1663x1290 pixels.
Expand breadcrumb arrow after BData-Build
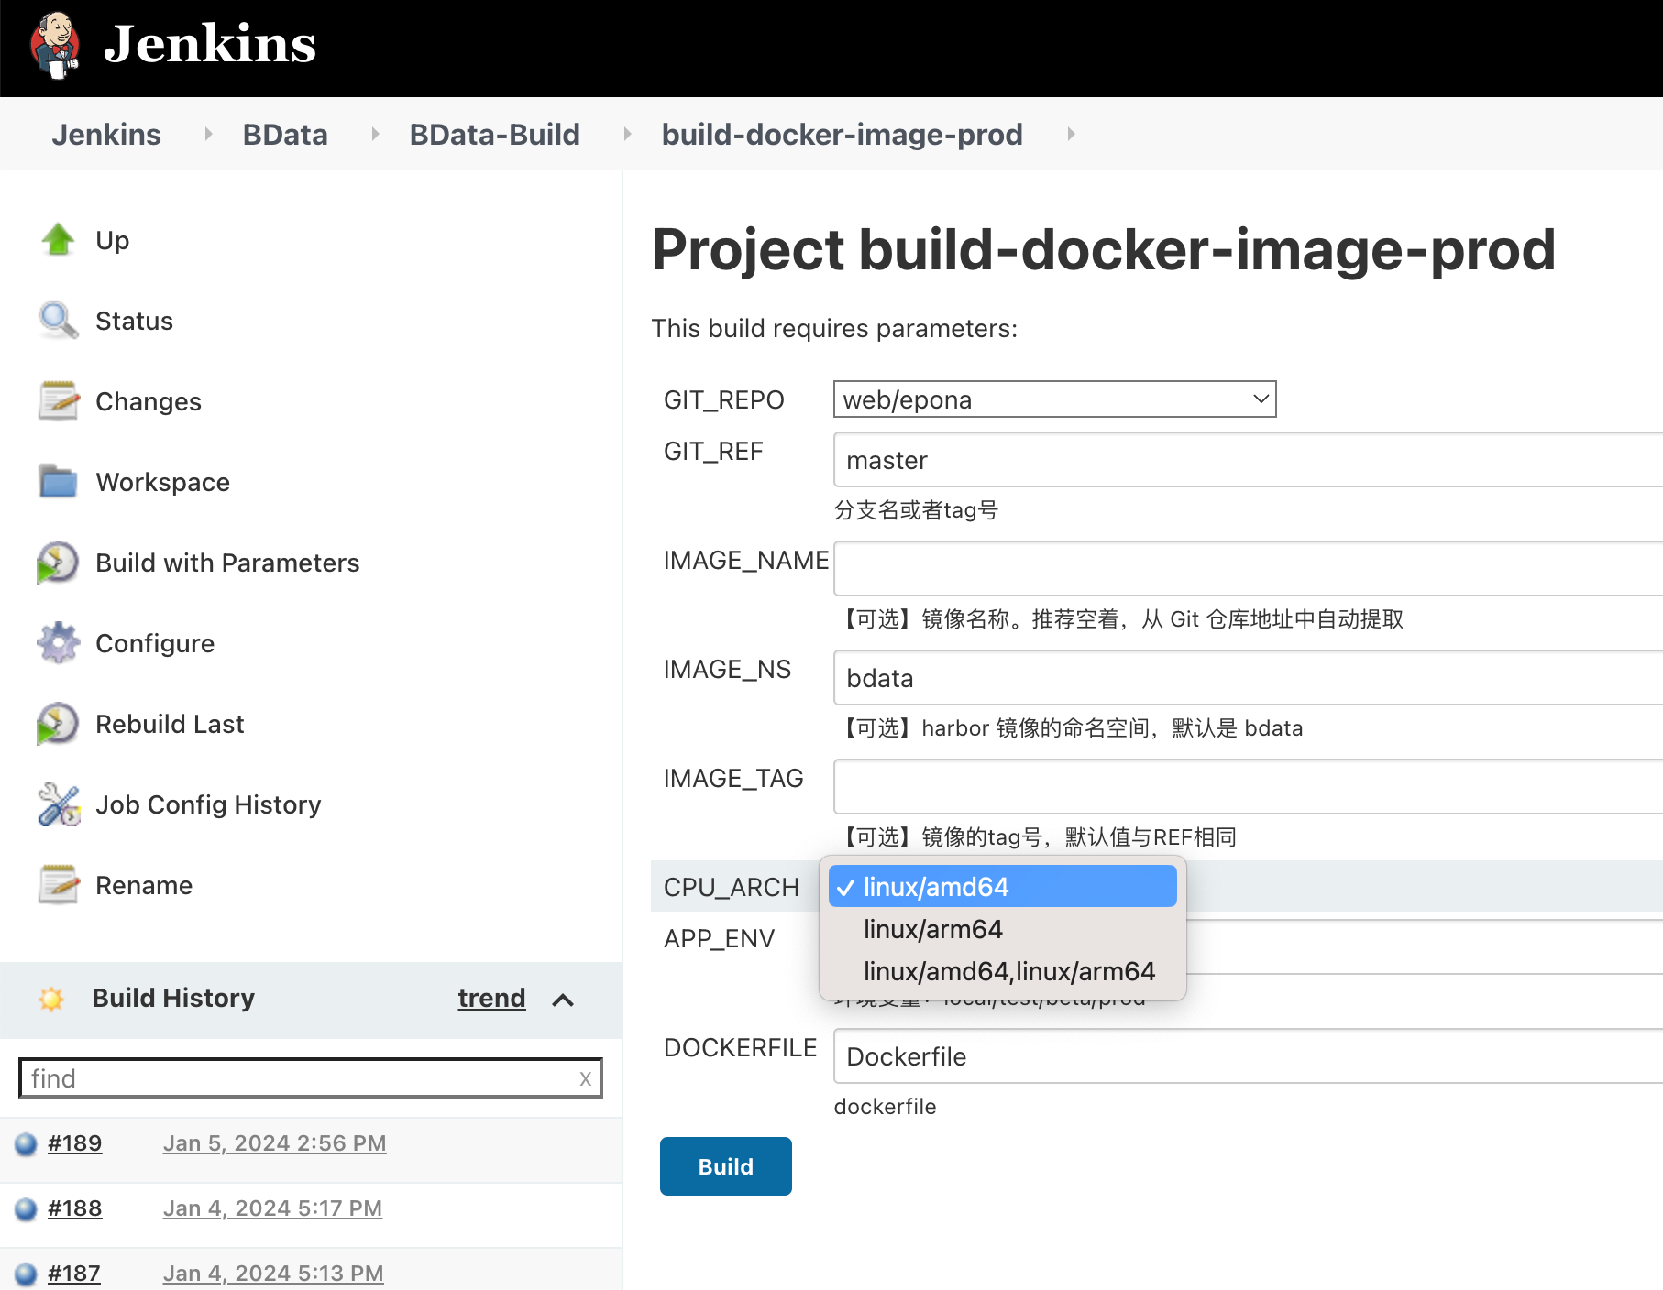pyautogui.click(x=627, y=134)
